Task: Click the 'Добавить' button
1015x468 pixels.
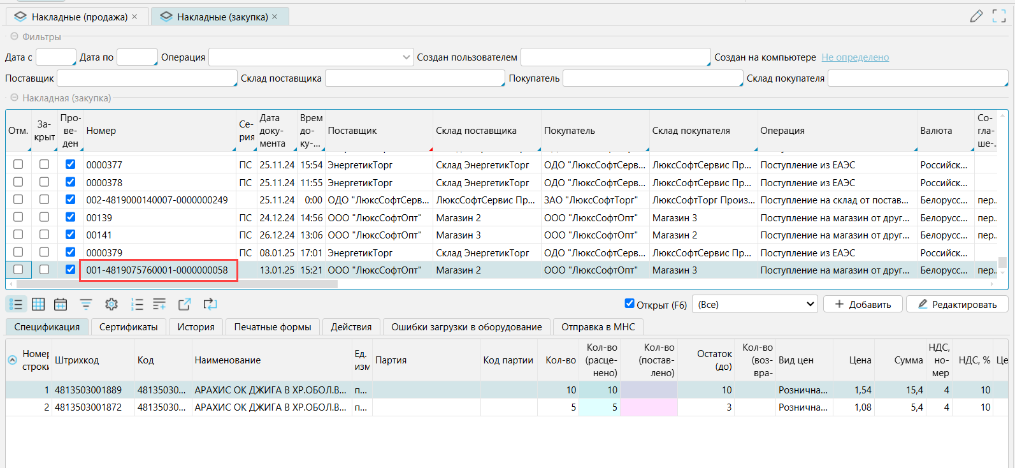Action: point(863,305)
